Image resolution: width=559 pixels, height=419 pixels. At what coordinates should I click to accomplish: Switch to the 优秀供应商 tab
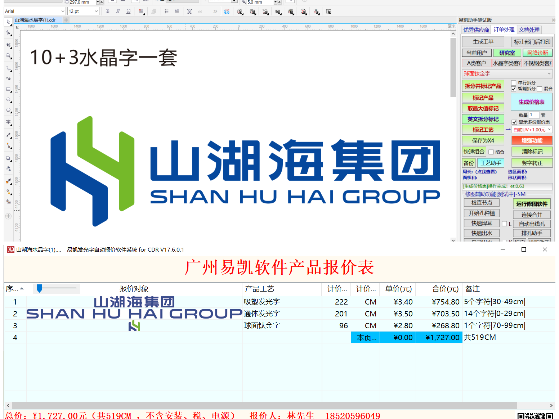[476, 30]
